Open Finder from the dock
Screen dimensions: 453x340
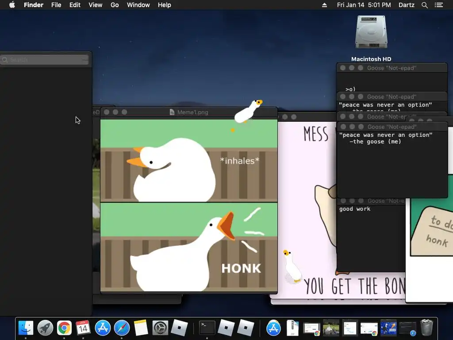pos(26,328)
